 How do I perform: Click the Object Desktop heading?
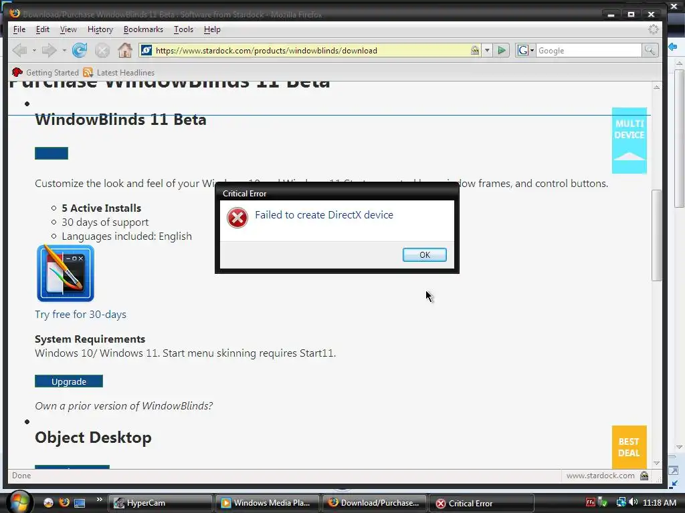tap(93, 437)
